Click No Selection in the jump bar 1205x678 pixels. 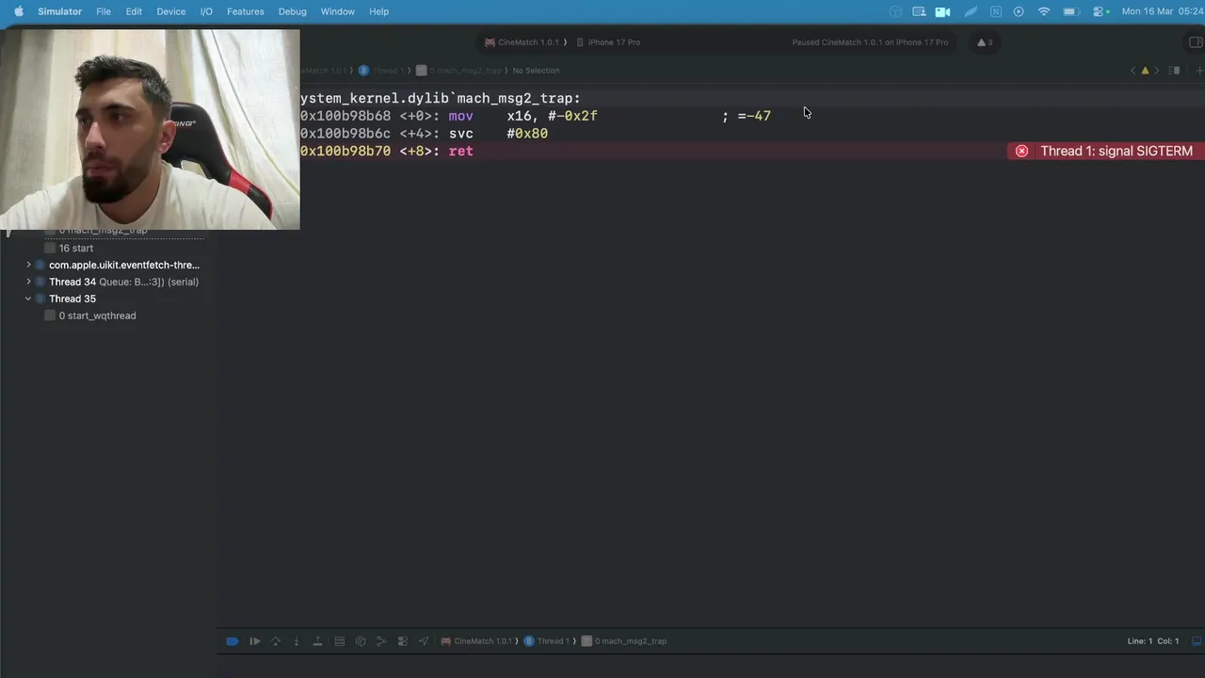pyautogui.click(x=536, y=71)
